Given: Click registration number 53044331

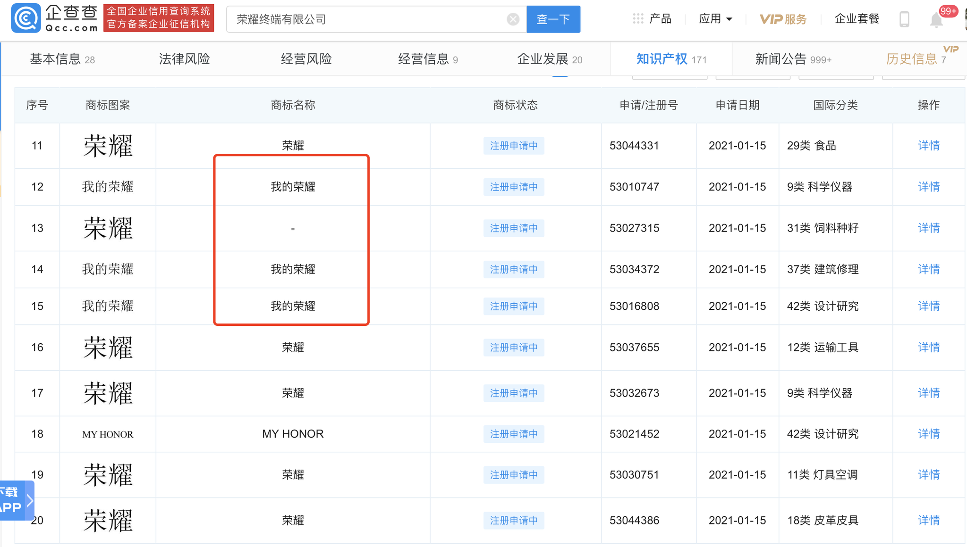Looking at the screenshot, I should tap(634, 146).
